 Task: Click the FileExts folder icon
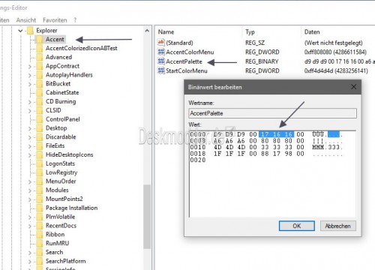(39, 145)
